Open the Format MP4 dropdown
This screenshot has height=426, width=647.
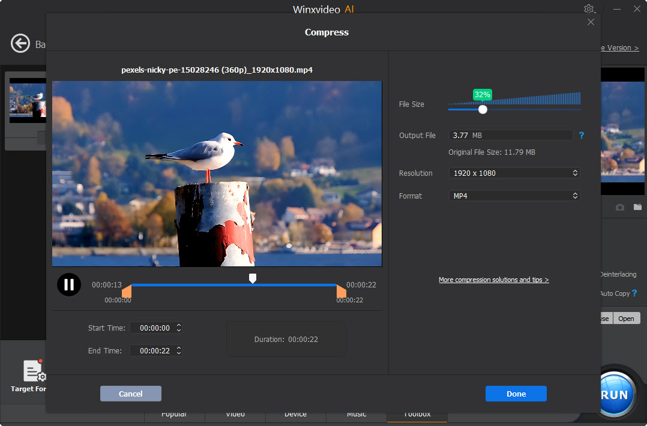514,196
